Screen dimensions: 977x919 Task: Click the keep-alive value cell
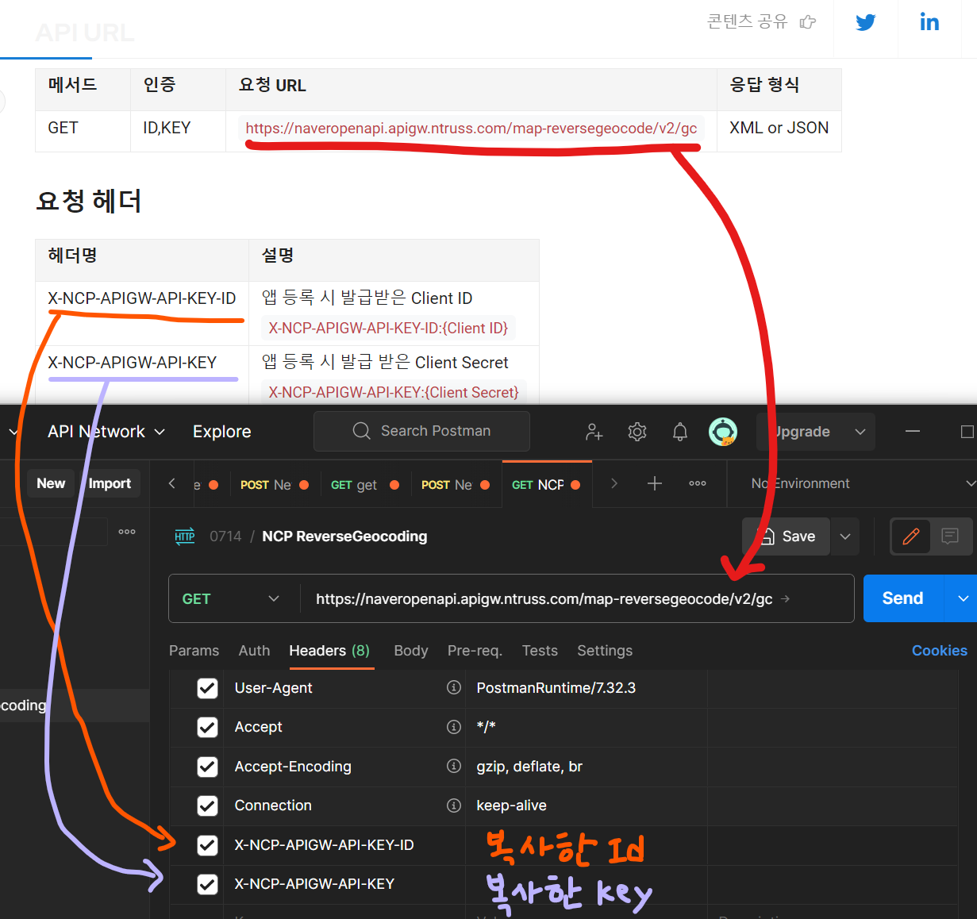coord(586,806)
